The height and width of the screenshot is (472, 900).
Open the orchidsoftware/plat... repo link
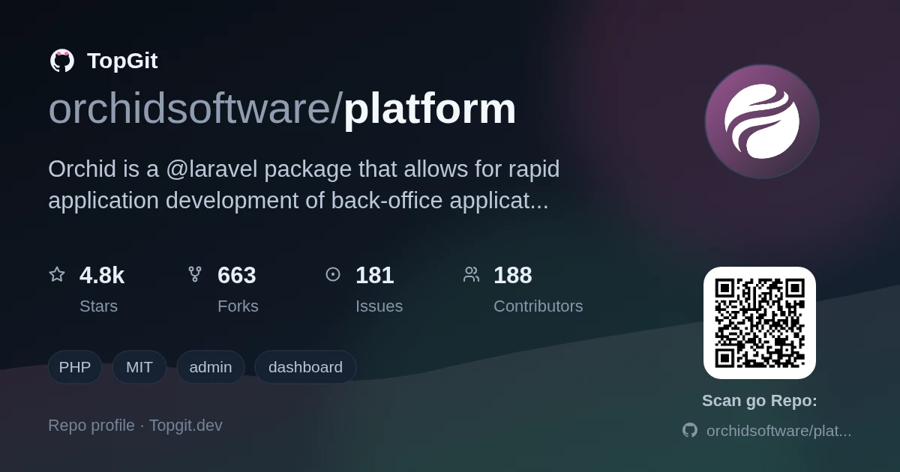click(779, 431)
